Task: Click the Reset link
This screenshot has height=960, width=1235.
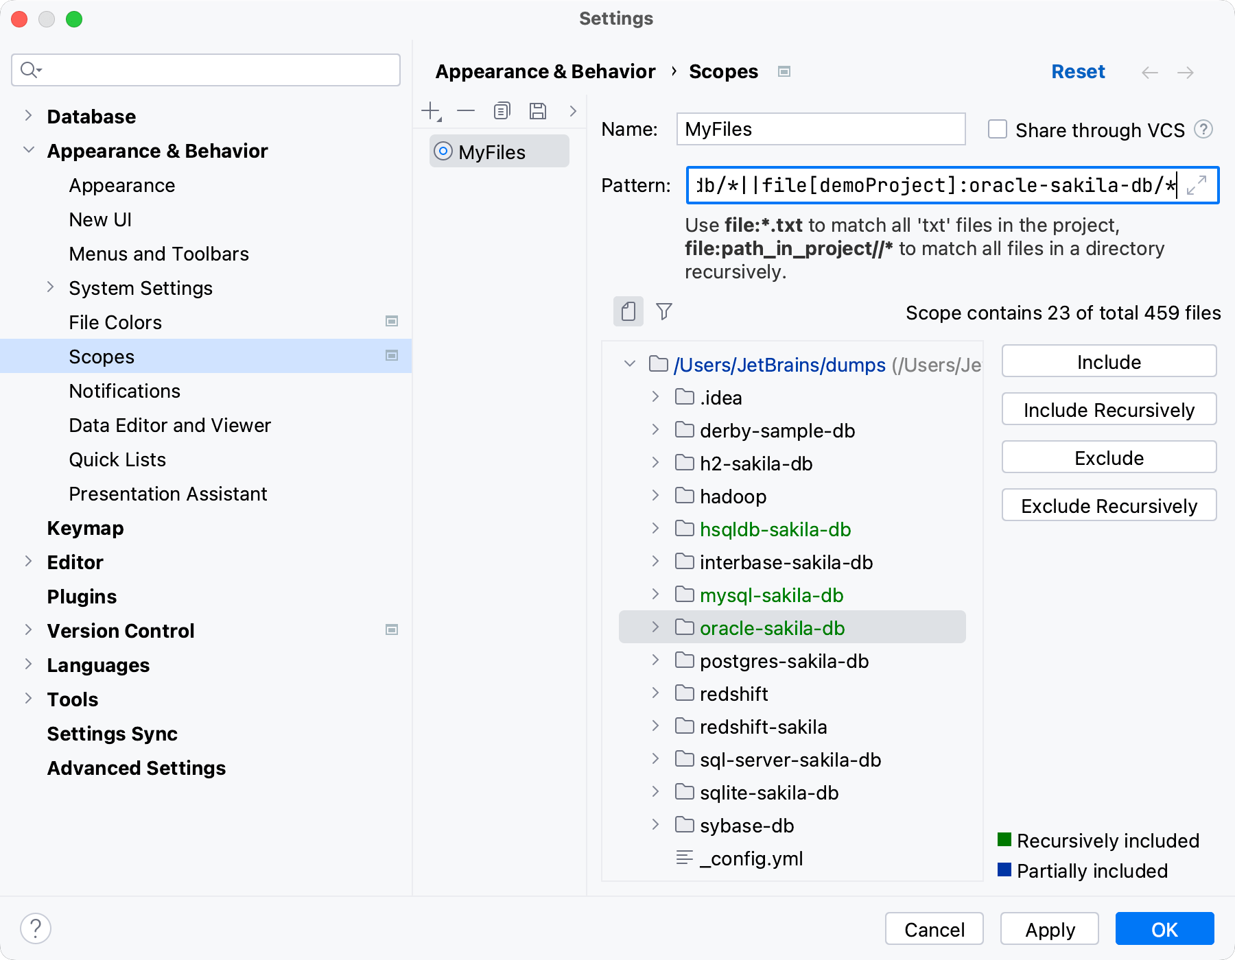Action: click(1078, 71)
